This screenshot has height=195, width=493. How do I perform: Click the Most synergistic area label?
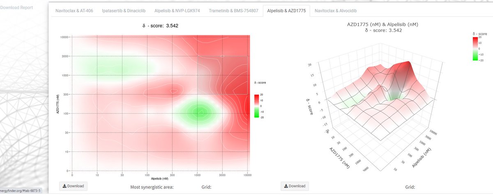click(152, 187)
